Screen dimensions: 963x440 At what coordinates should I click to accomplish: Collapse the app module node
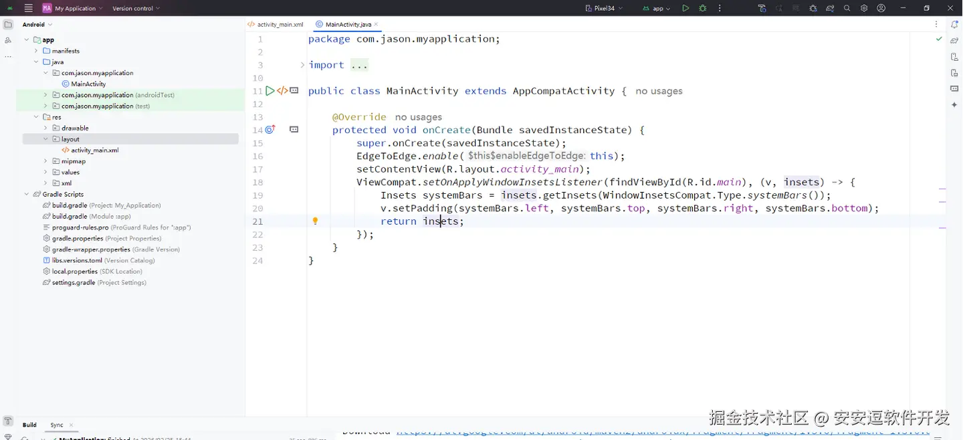[x=27, y=40]
